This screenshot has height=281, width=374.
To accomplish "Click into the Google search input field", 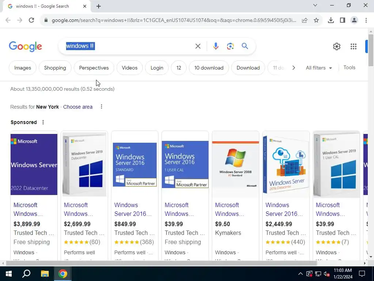I will pos(129,46).
